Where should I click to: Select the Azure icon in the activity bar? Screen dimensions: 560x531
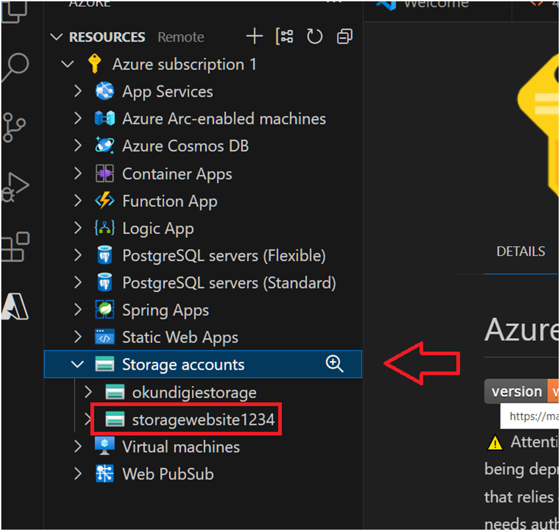click(15, 307)
